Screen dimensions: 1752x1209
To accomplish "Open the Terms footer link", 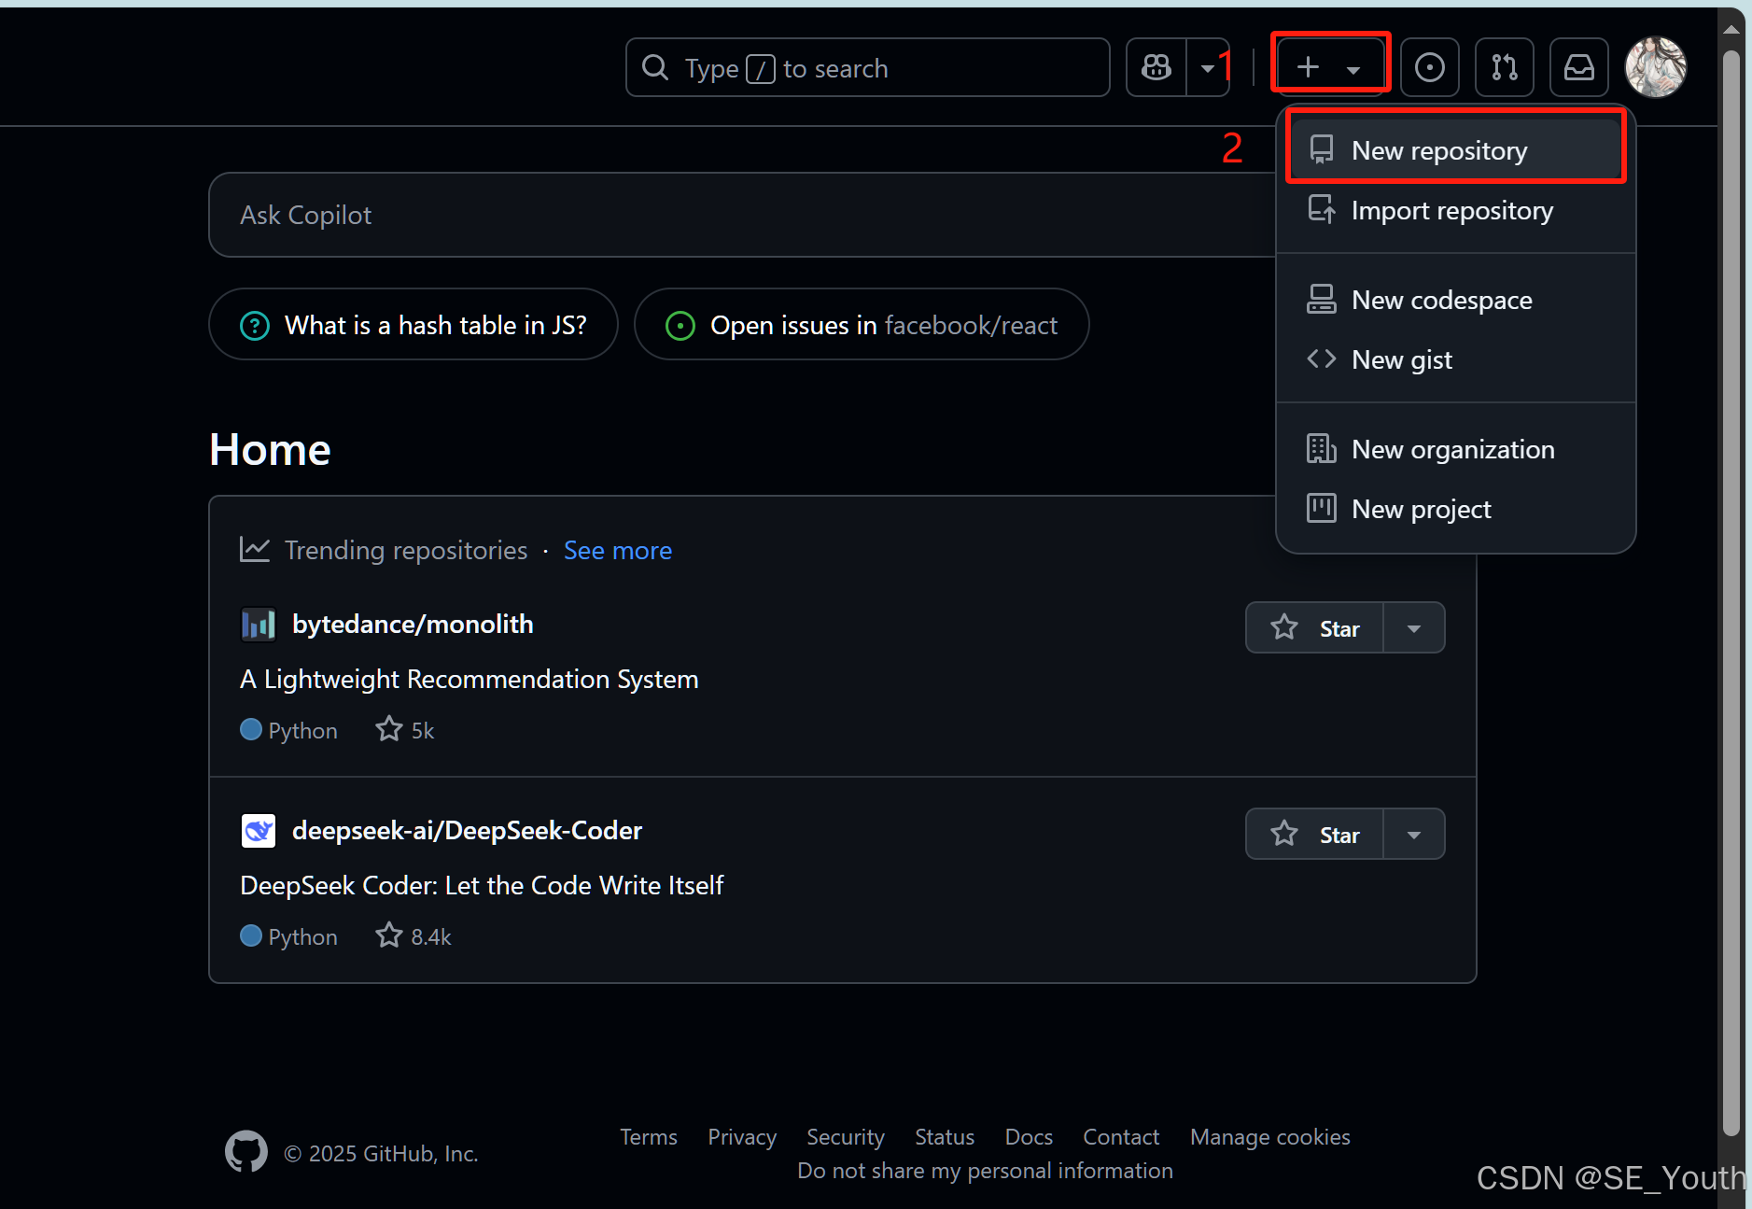I will point(649,1137).
